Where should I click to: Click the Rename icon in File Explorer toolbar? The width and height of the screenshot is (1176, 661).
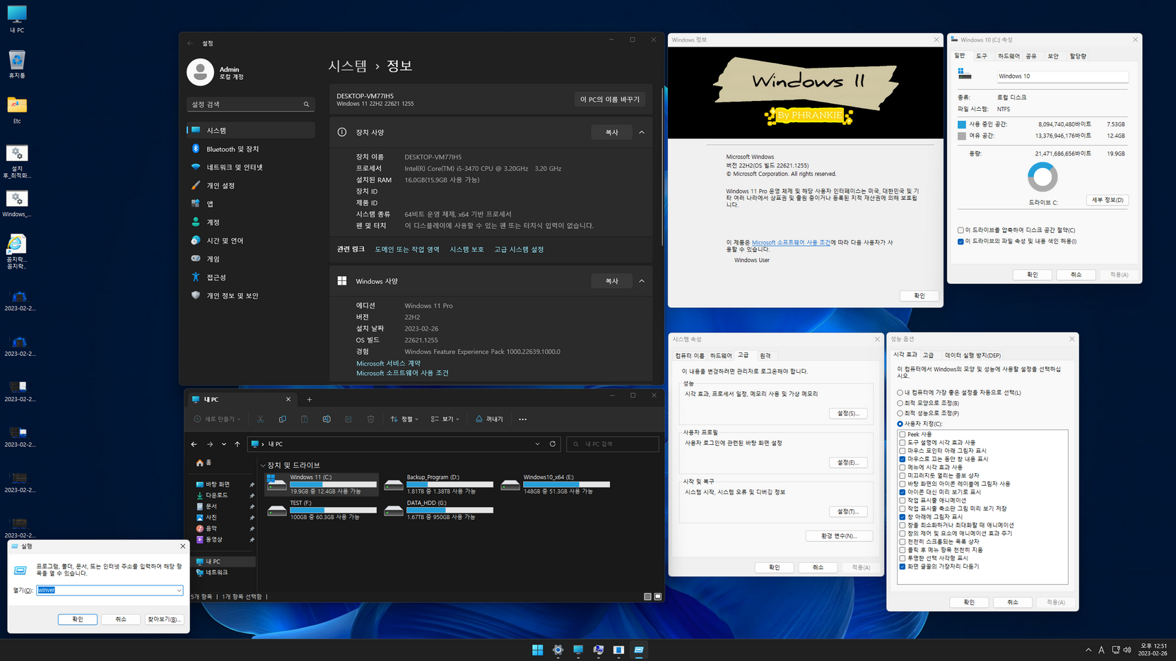(327, 419)
